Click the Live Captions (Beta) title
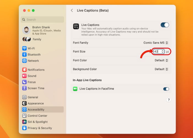The height and width of the screenshot is (138, 193). point(93,10)
